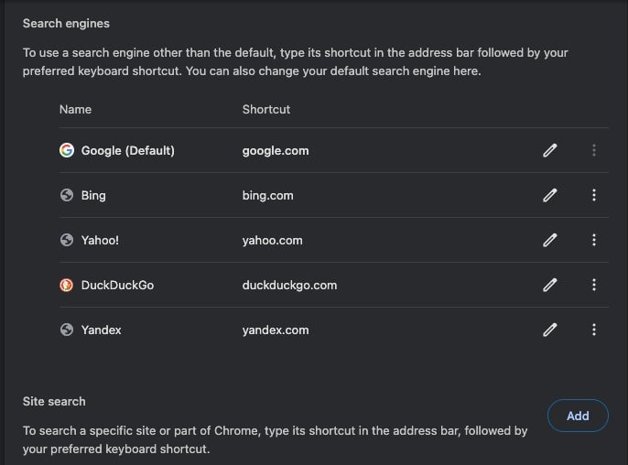628x465 pixels.
Task: Click the Google logo icon
Action: pyautogui.click(x=67, y=150)
